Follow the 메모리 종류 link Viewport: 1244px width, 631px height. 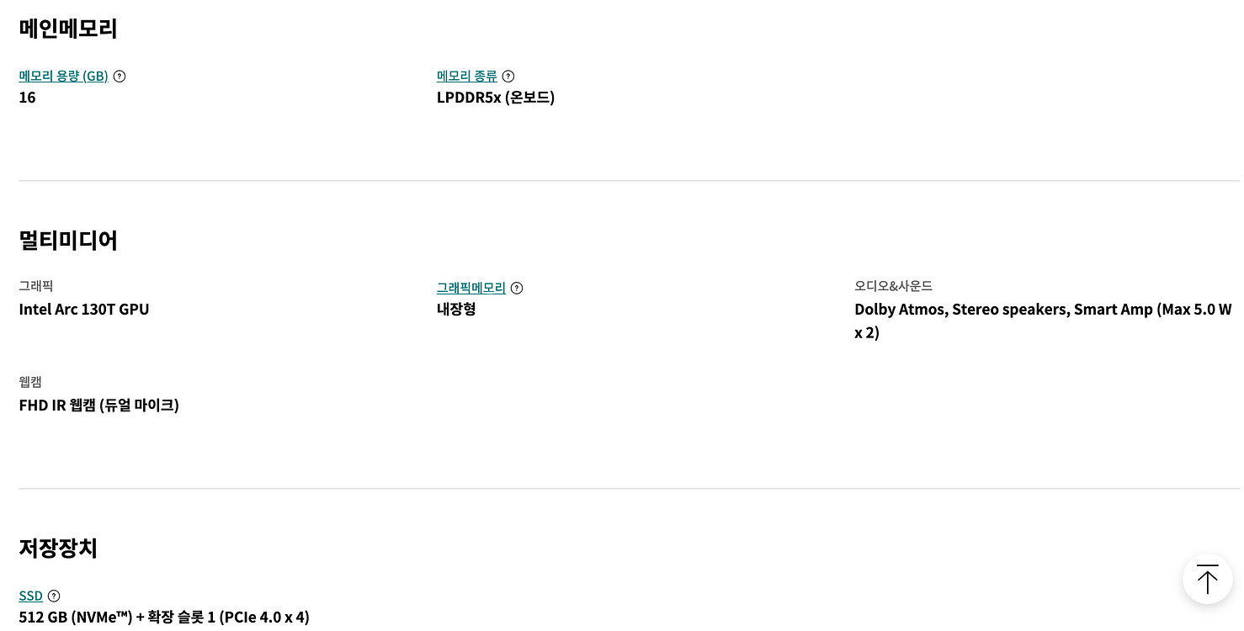click(x=467, y=77)
